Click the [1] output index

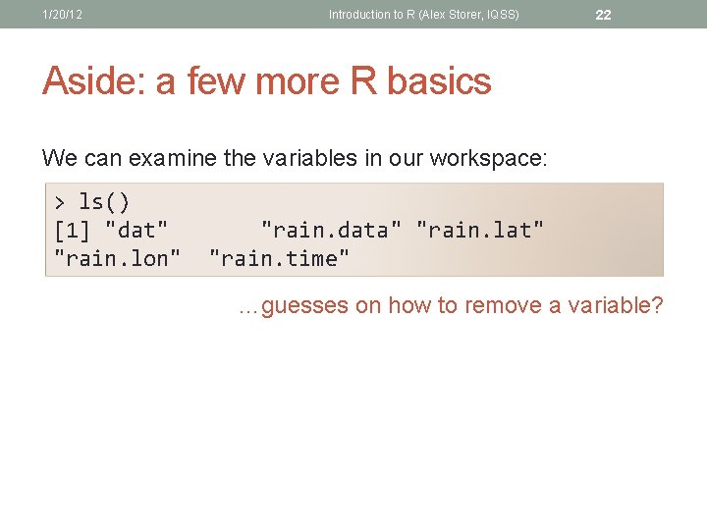72,230
